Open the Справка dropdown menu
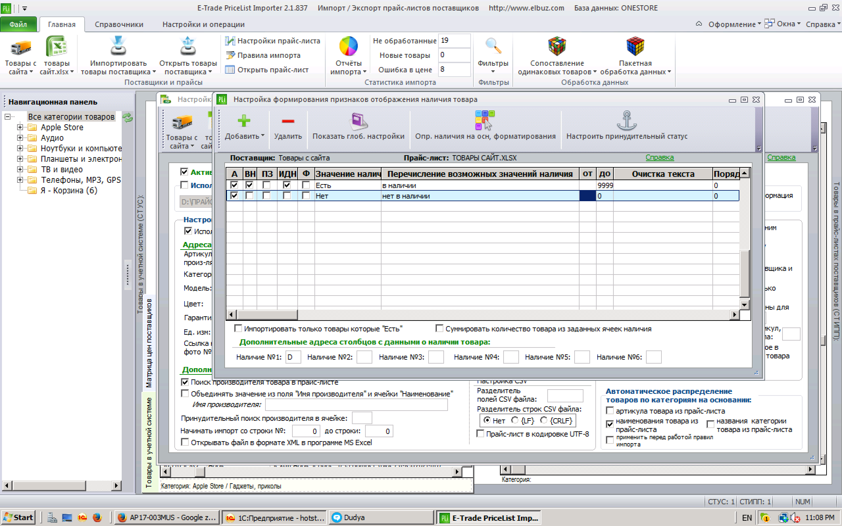Viewport: 842px width, 526px height. tap(823, 24)
